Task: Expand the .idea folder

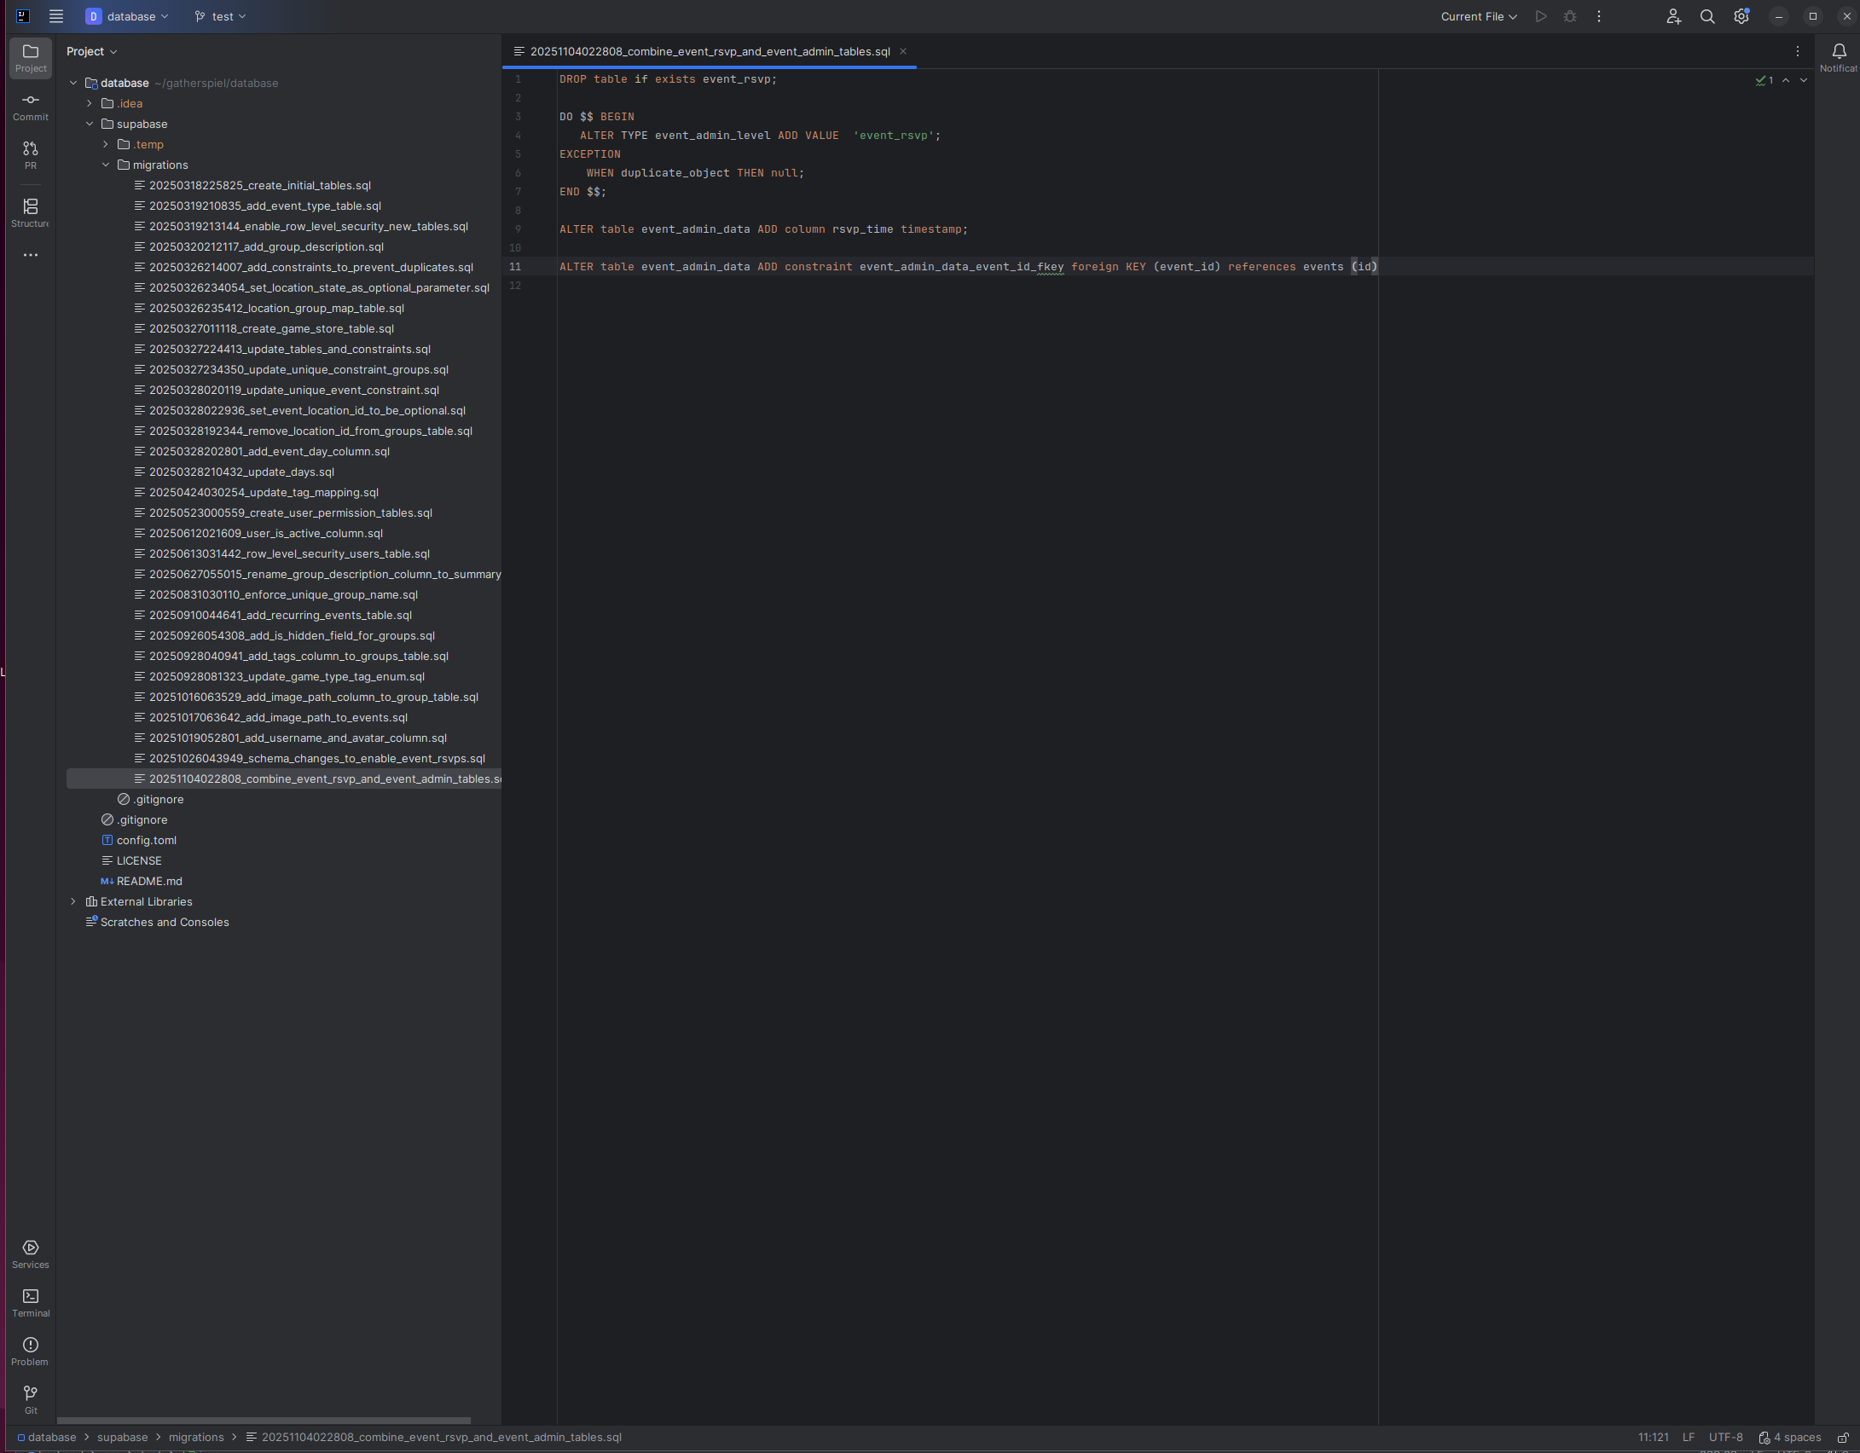Action: point(90,103)
